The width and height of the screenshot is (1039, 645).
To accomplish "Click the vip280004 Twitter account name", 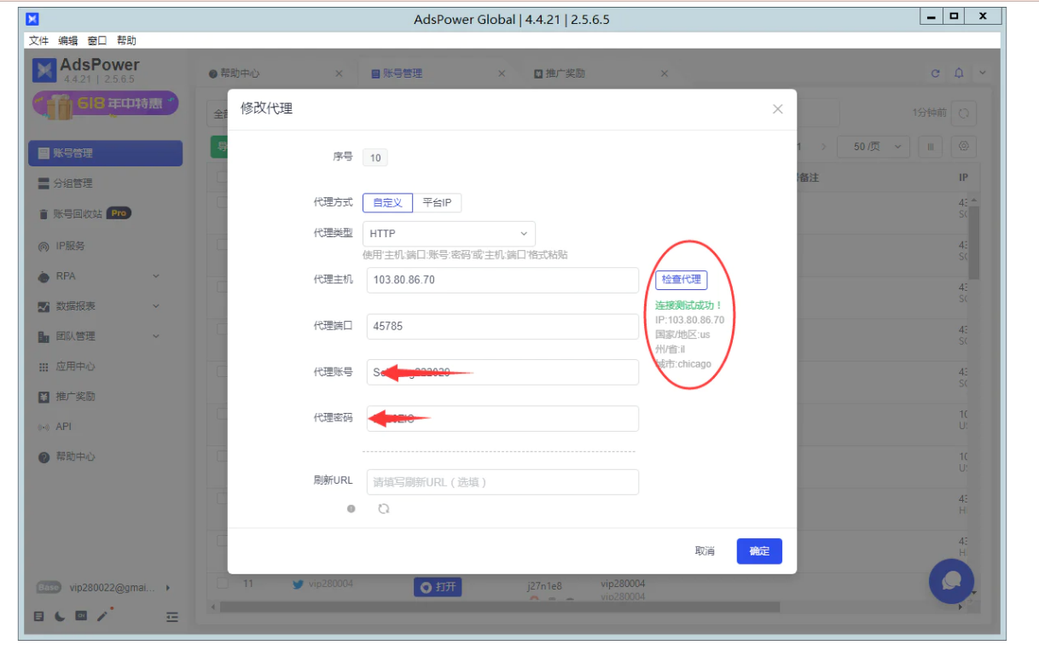I will coord(330,584).
